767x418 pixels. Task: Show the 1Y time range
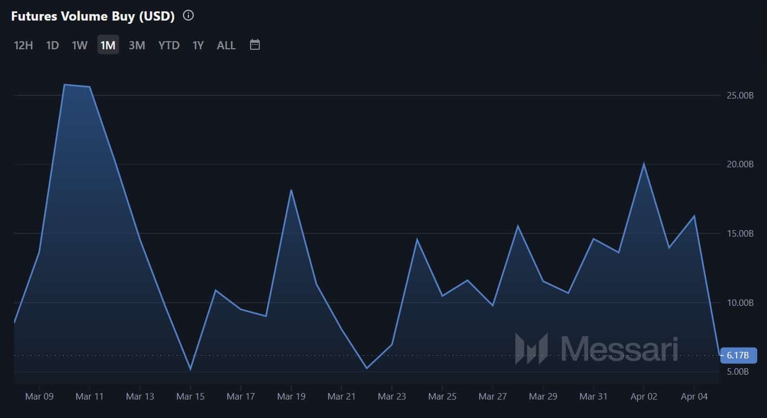(198, 45)
